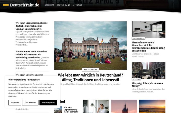Click the city street crowd thumbnail

(149, 71)
